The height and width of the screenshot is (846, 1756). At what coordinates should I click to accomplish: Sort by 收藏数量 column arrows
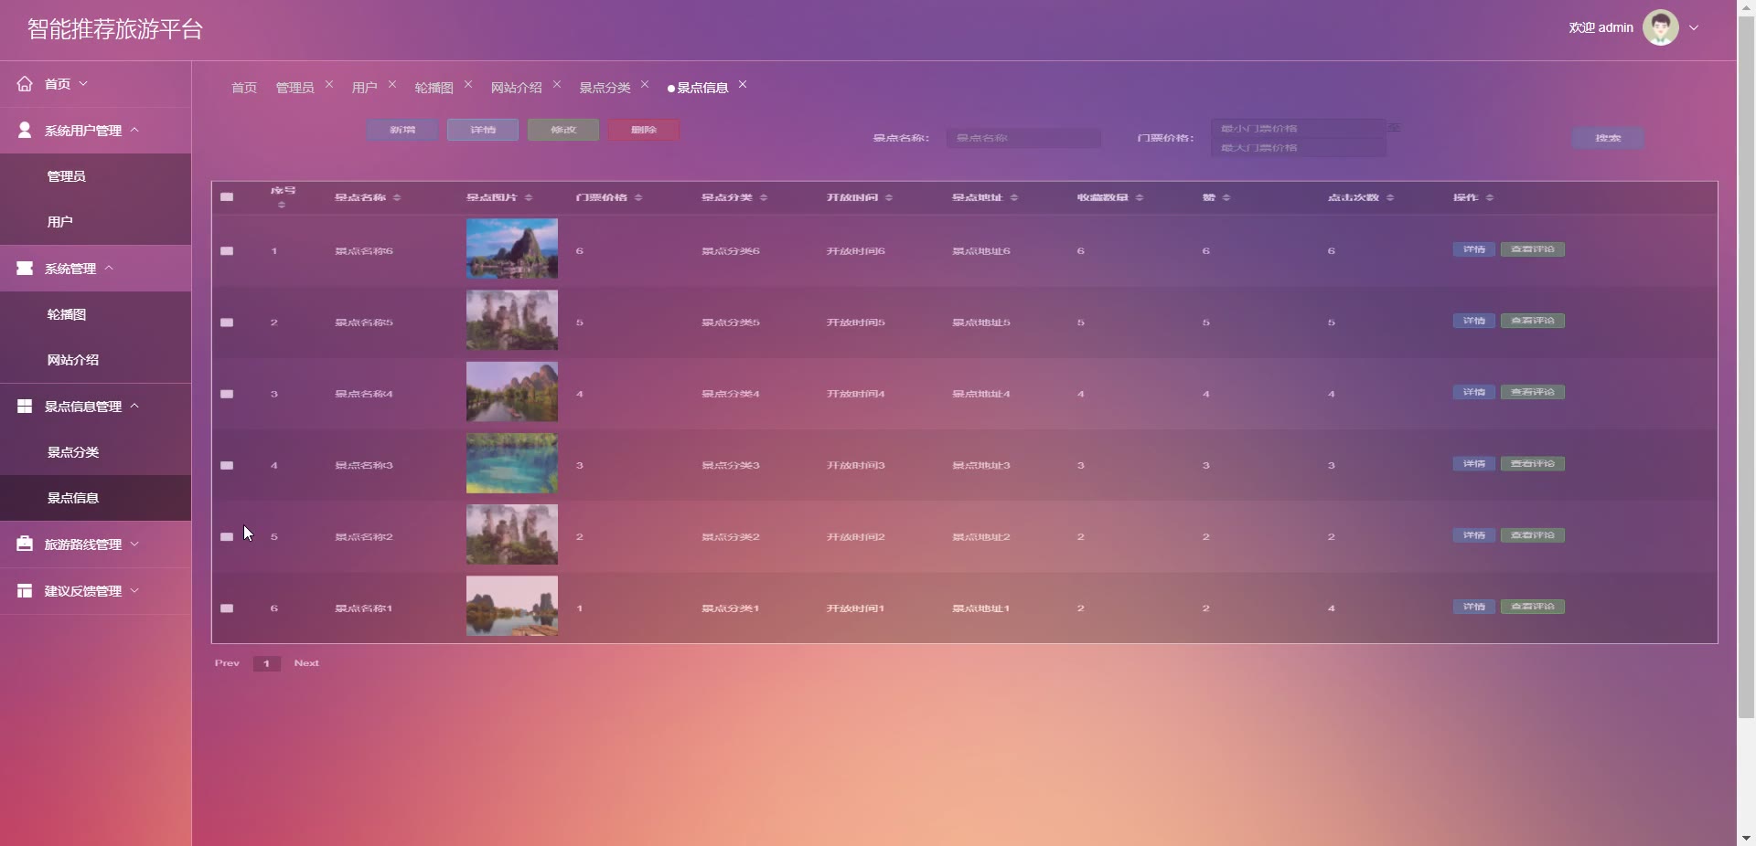1140,198
